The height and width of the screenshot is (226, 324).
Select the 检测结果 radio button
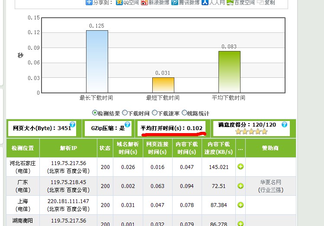coord(95,113)
